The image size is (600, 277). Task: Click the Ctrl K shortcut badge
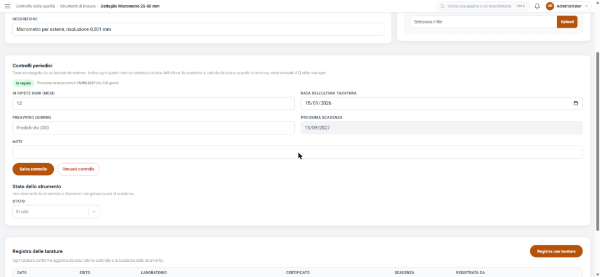tap(520, 6)
